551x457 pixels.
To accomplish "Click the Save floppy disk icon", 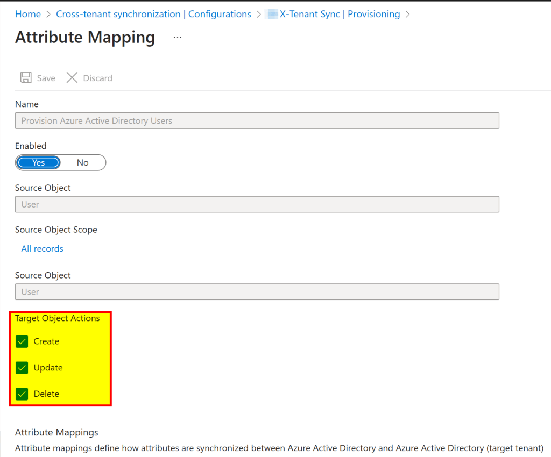I will [x=25, y=78].
